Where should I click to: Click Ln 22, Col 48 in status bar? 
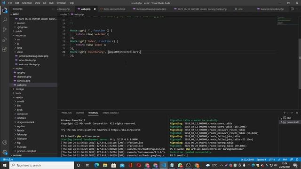point(247,160)
